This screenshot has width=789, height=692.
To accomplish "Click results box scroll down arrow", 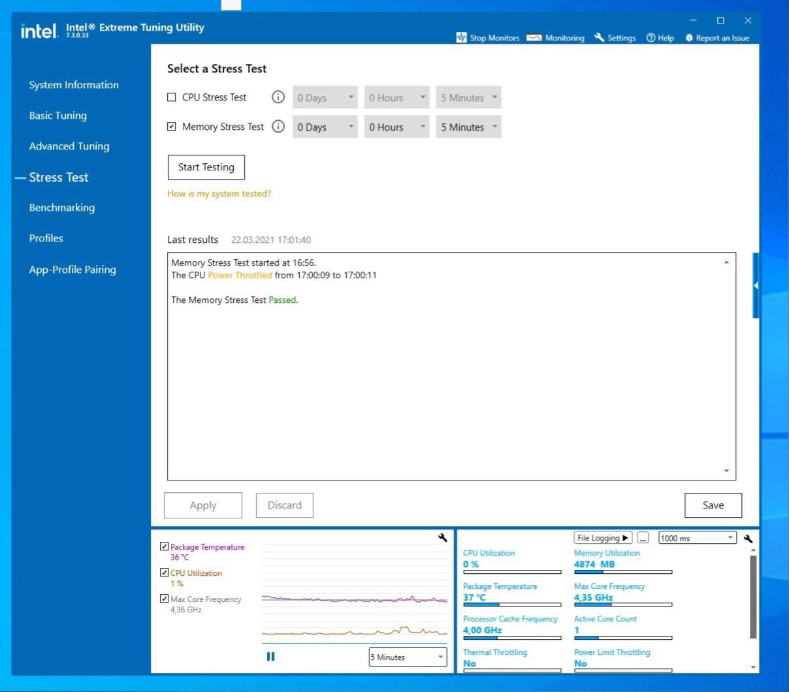I will 726,471.
